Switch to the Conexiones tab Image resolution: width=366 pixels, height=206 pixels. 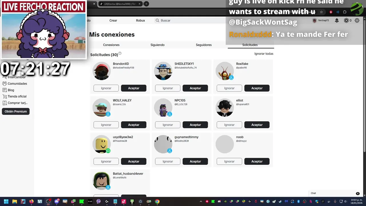111,45
